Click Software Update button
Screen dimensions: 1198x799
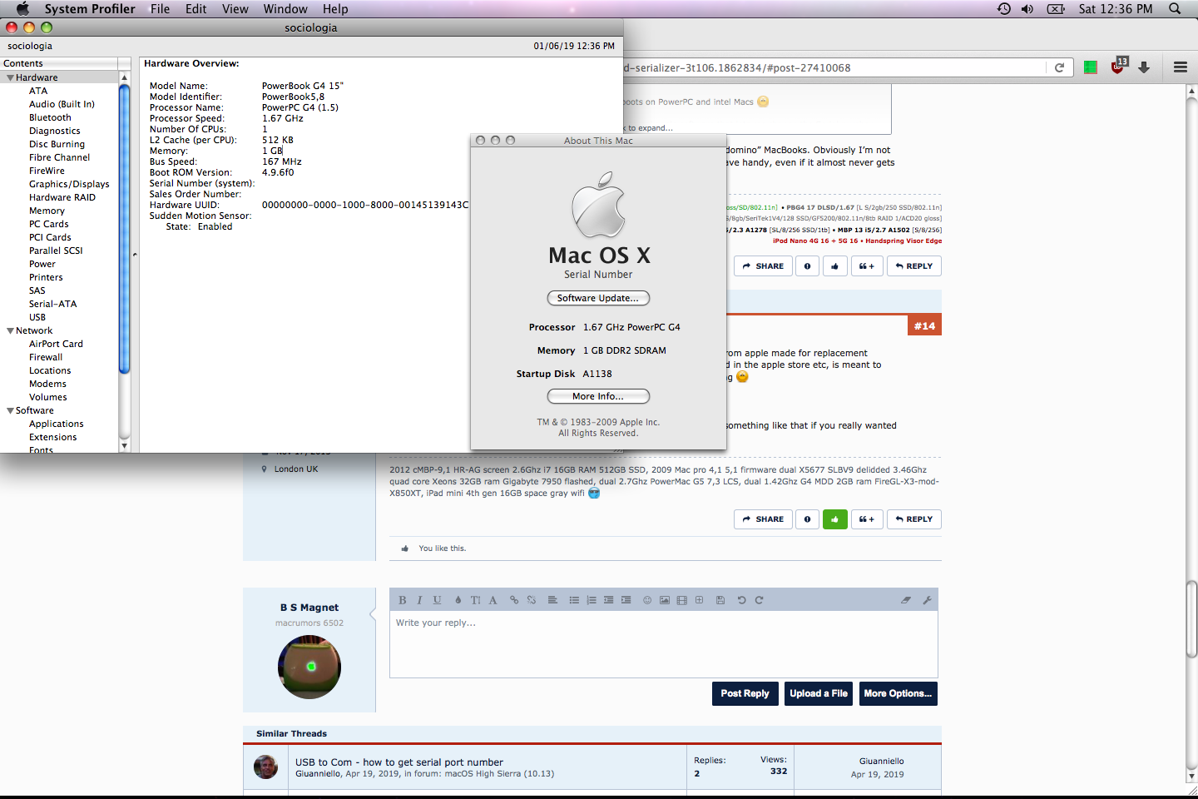pos(598,298)
